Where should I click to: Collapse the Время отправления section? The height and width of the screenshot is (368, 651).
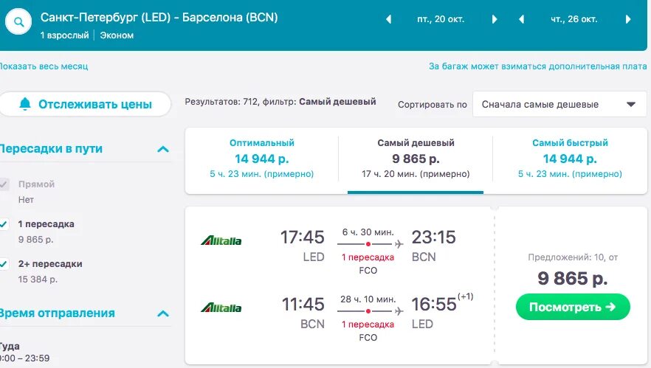coord(163,313)
